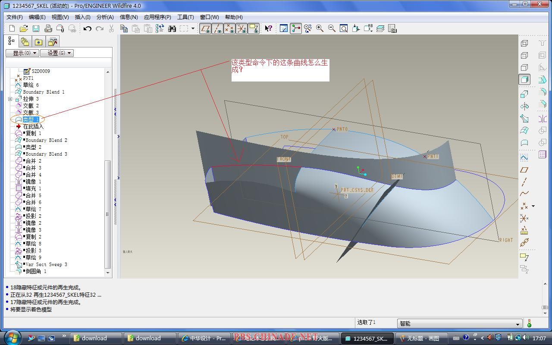552x345 pixels.
Task: Open the 视图(V) menu
Action: 60,17
